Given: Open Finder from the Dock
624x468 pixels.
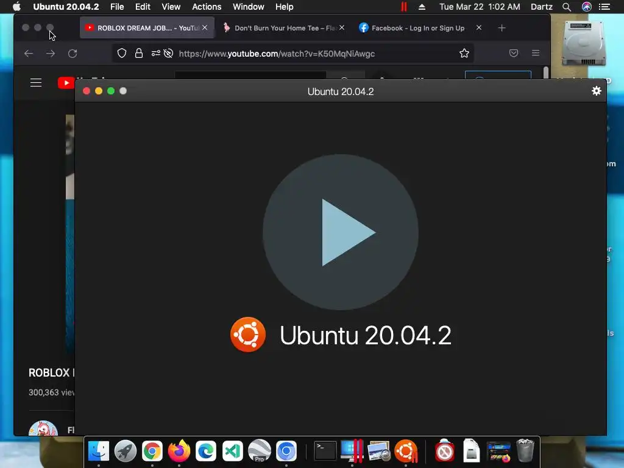Looking at the screenshot, I should (x=98, y=451).
